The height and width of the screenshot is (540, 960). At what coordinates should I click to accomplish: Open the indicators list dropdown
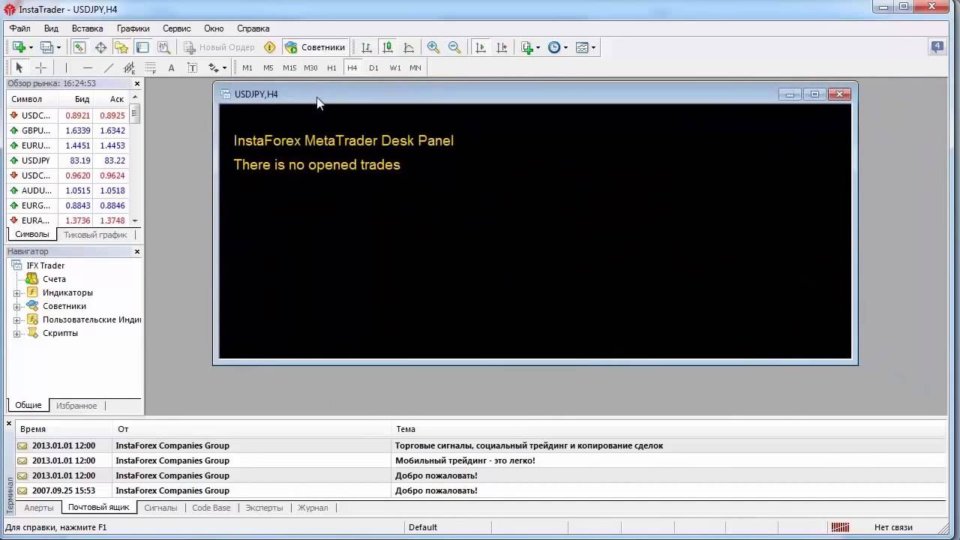pyautogui.click(x=530, y=47)
